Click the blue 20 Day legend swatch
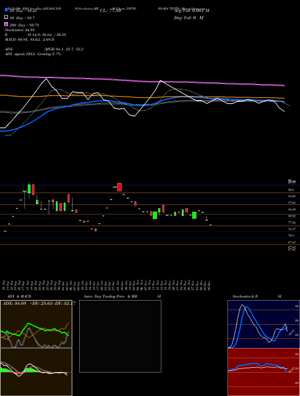 click(6, 10)
